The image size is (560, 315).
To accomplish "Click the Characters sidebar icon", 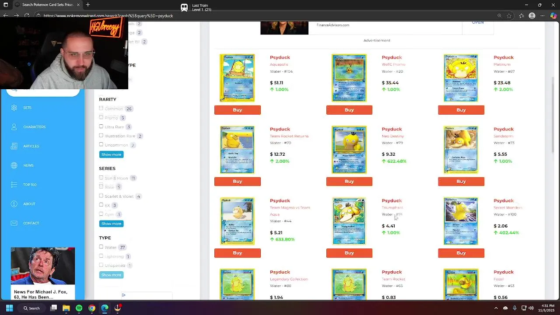I will point(14,127).
